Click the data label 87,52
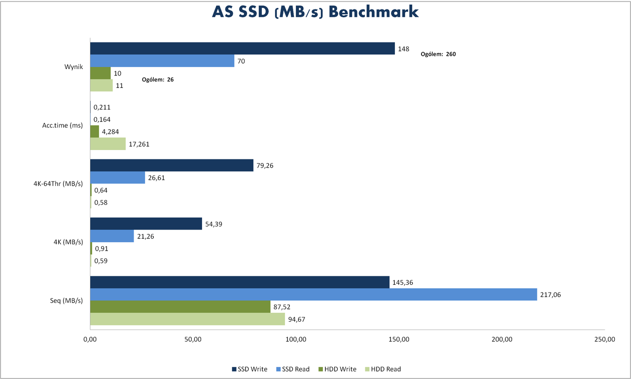The image size is (631, 379). click(x=282, y=307)
